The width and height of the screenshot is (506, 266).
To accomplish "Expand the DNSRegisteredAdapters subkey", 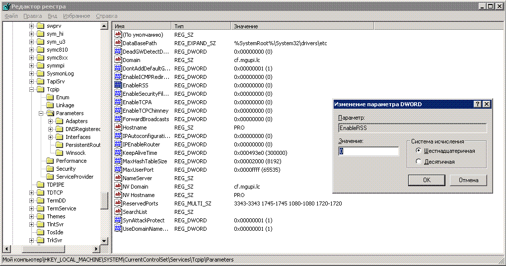I will 50,129.
